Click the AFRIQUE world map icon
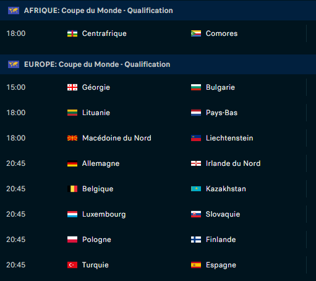 [14, 11]
